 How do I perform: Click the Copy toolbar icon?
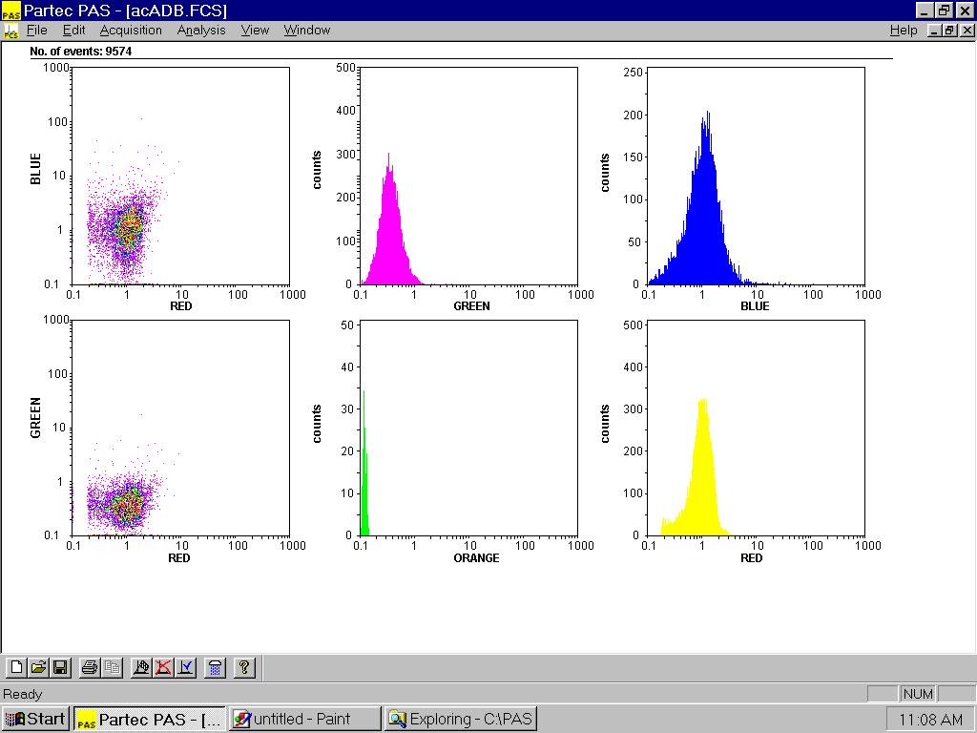[112, 668]
